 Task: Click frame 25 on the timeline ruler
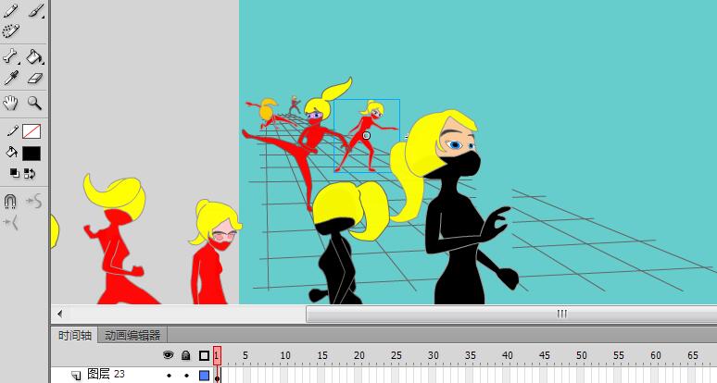[x=396, y=355]
